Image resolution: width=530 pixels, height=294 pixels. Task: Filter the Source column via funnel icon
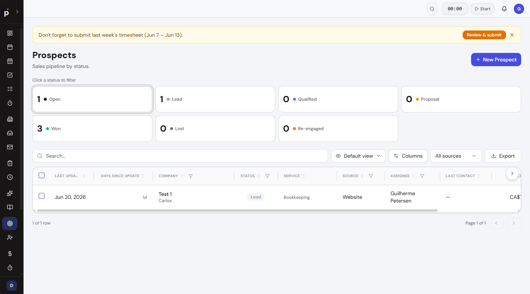[371, 176]
